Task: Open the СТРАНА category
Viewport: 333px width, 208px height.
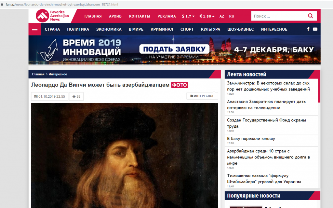Action: click(52, 29)
